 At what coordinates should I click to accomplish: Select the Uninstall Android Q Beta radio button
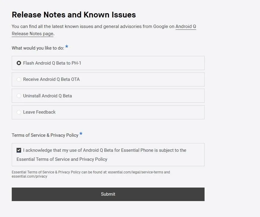click(x=19, y=96)
